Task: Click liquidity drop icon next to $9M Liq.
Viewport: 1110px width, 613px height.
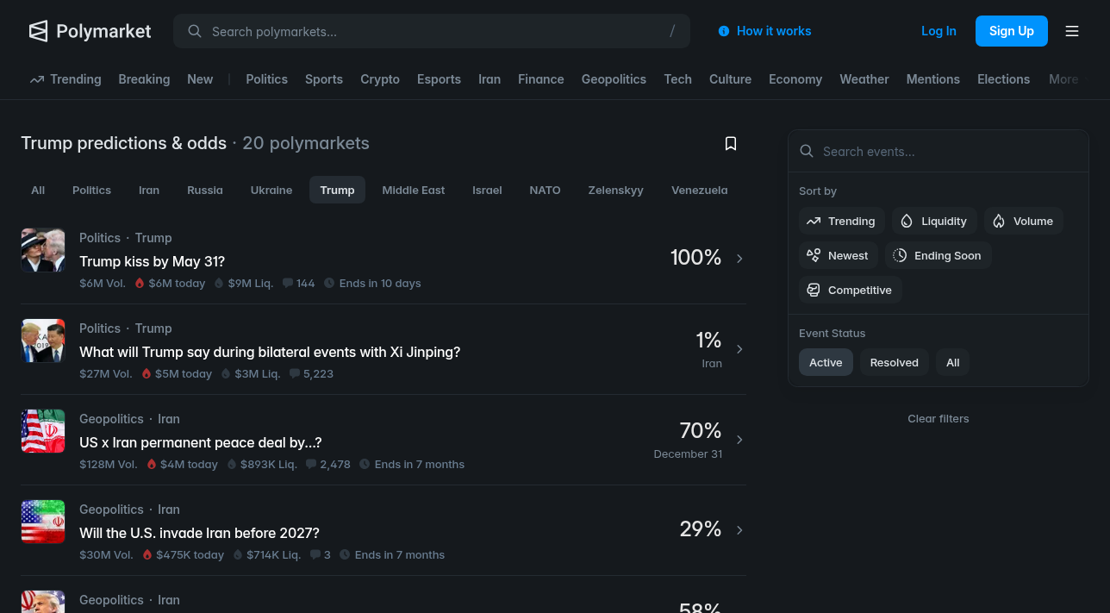Action: click(219, 283)
